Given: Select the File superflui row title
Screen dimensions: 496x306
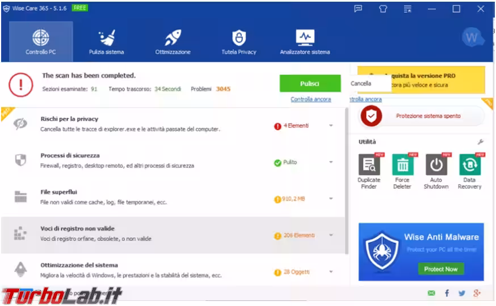Looking at the screenshot, I should click(x=59, y=192).
